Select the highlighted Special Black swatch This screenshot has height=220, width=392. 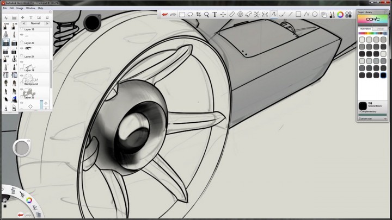coord(383,75)
